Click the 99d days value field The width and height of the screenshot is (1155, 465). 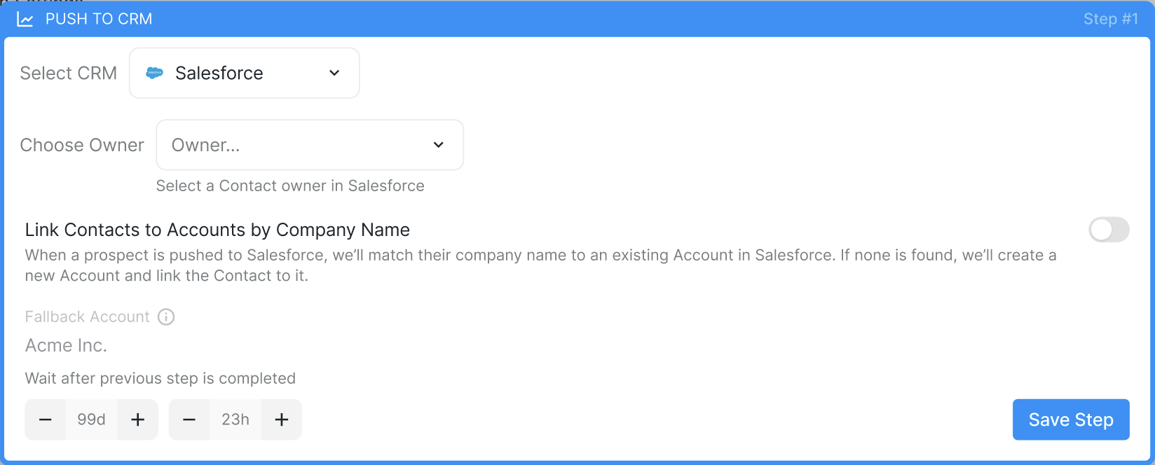(92, 419)
